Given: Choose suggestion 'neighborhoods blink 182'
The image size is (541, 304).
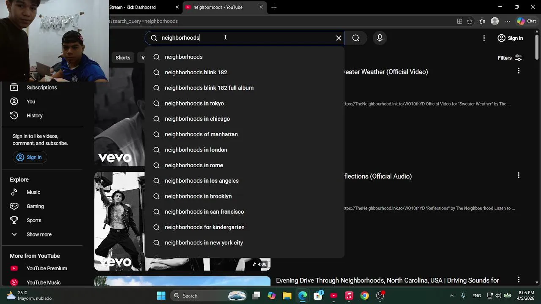Looking at the screenshot, I should click(x=244, y=73).
